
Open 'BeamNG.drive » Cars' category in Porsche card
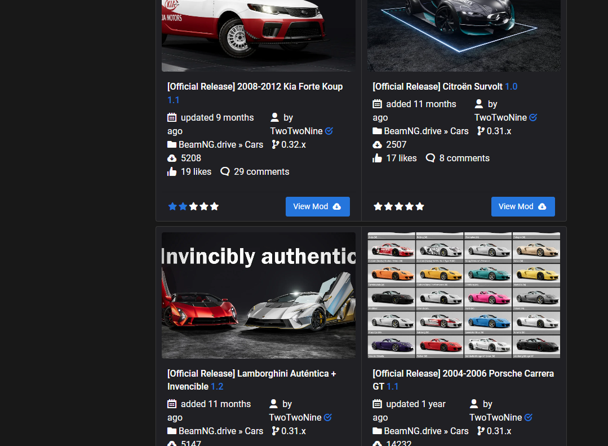point(426,431)
